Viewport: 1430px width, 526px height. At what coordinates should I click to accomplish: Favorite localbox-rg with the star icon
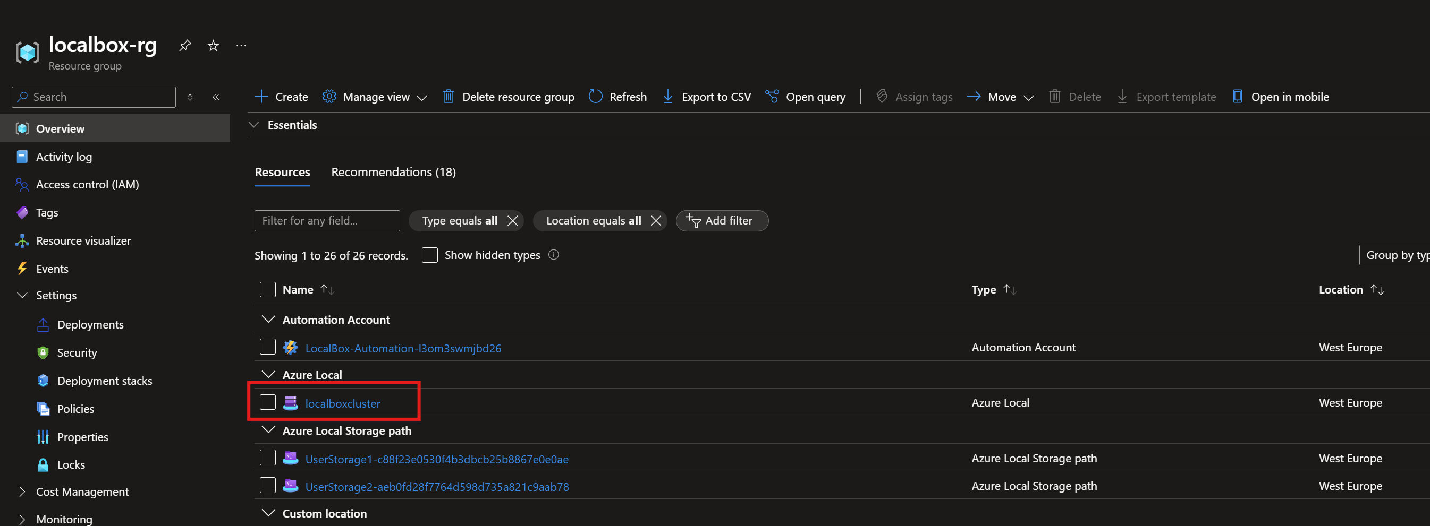(213, 46)
